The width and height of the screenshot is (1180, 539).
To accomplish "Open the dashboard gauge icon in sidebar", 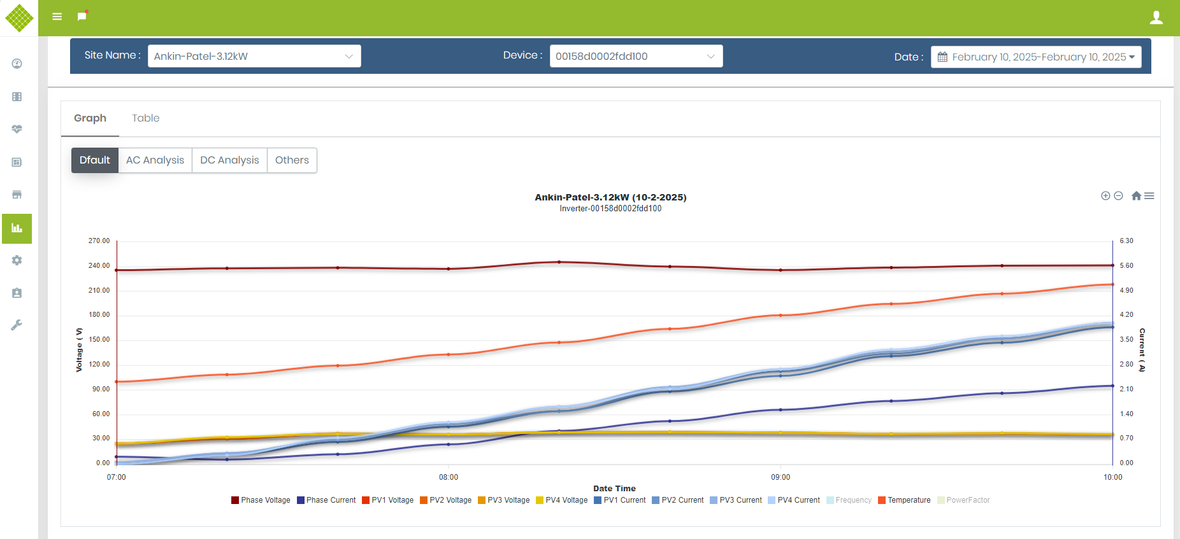I will pyautogui.click(x=17, y=64).
